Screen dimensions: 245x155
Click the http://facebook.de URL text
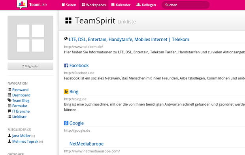[79, 73]
